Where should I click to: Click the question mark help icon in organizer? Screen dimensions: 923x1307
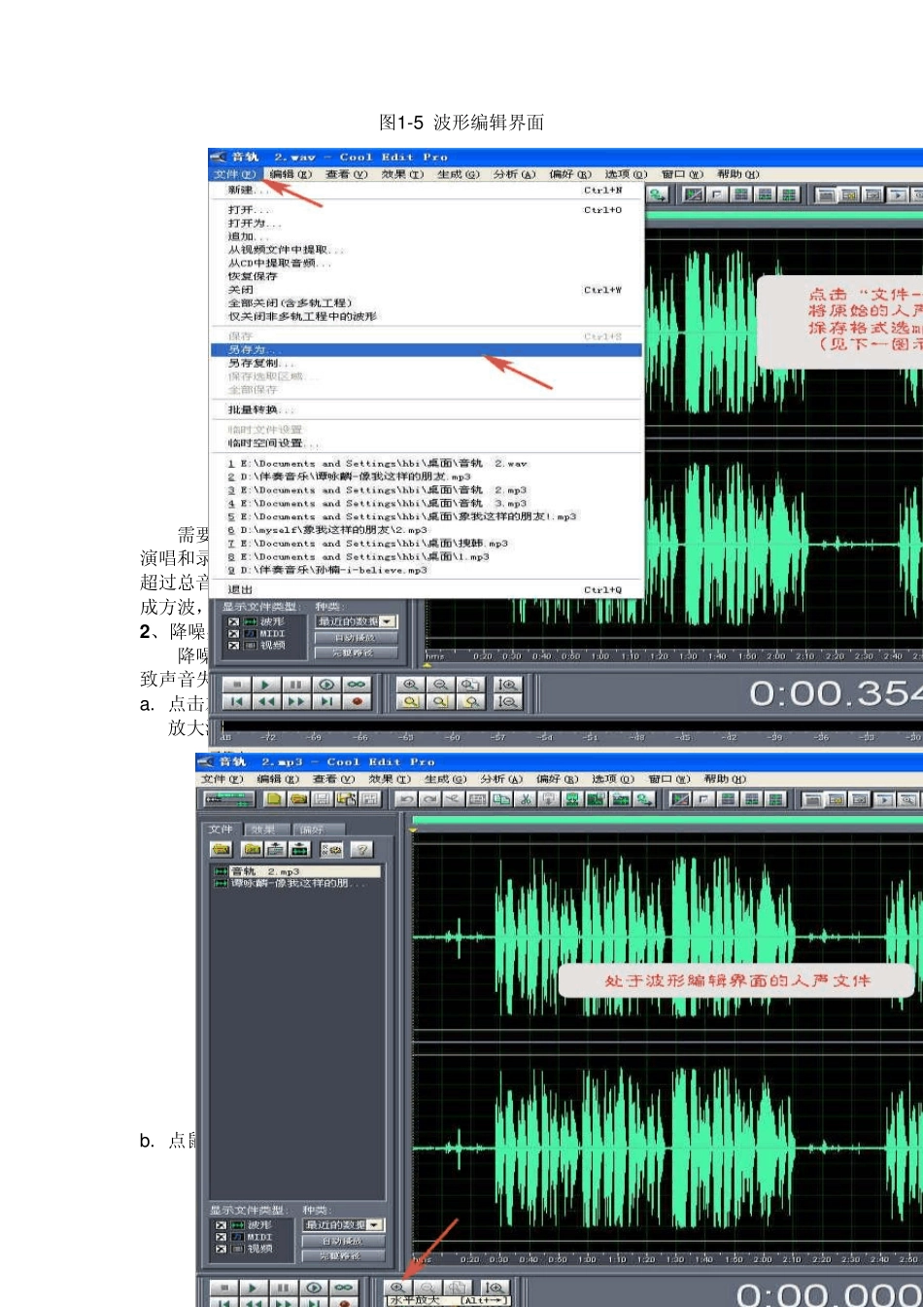pyautogui.click(x=360, y=849)
